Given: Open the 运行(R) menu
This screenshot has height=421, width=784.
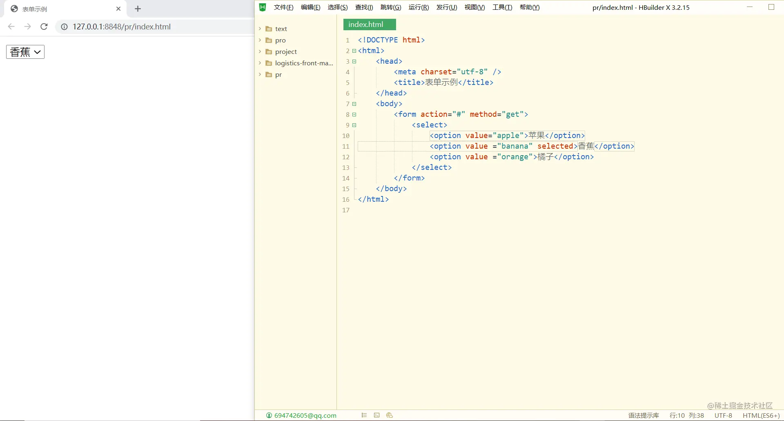Looking at the screenshot, I should point(419,7).
